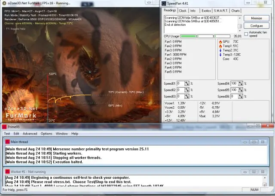Click the SpeedFan log scrollbar up arrow
The width and height of the screenshot is (275, 196).
(240, 18)
